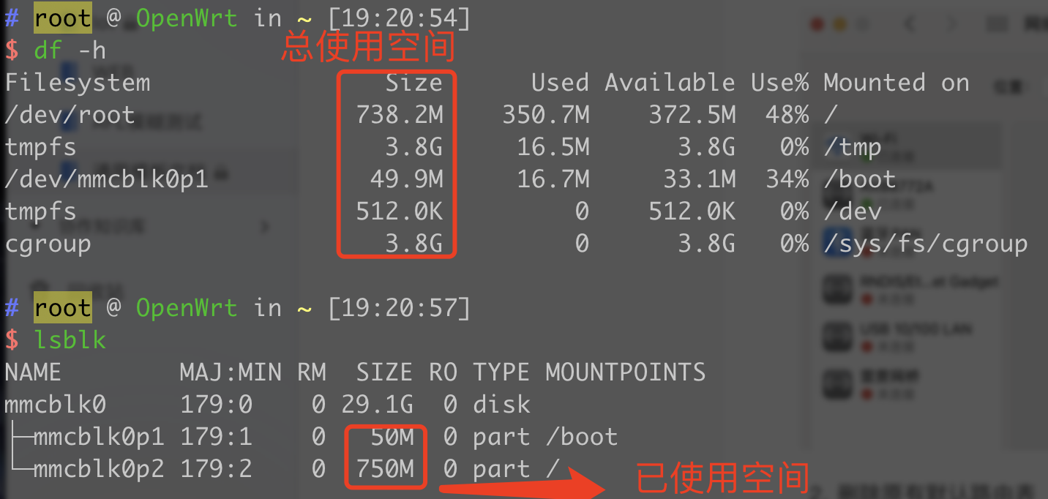Select the 'Use%' column header
The height and width of the screenshot is (499, 1048).
coord(779,83)
